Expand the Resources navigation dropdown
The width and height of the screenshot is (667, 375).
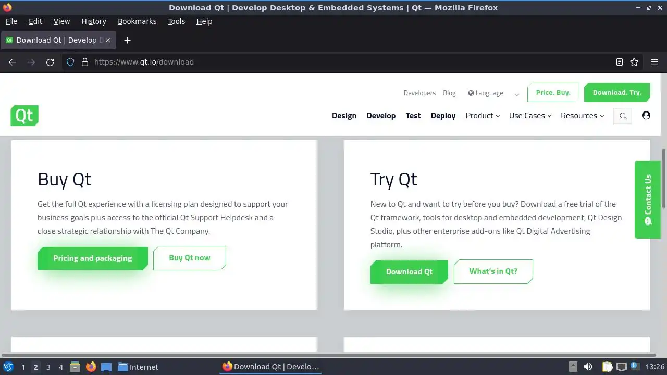(x=582, y=116)
